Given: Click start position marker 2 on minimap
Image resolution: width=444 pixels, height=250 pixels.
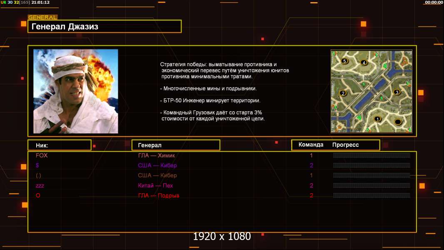Looking at the screenshot, I should pos(343,93).
